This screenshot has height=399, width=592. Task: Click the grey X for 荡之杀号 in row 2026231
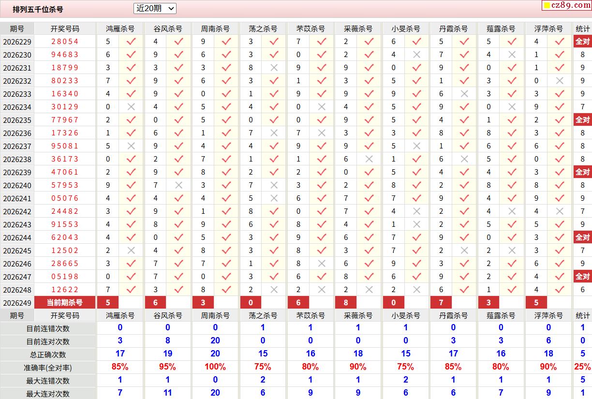pyautogui.click(x=274, y=68)
